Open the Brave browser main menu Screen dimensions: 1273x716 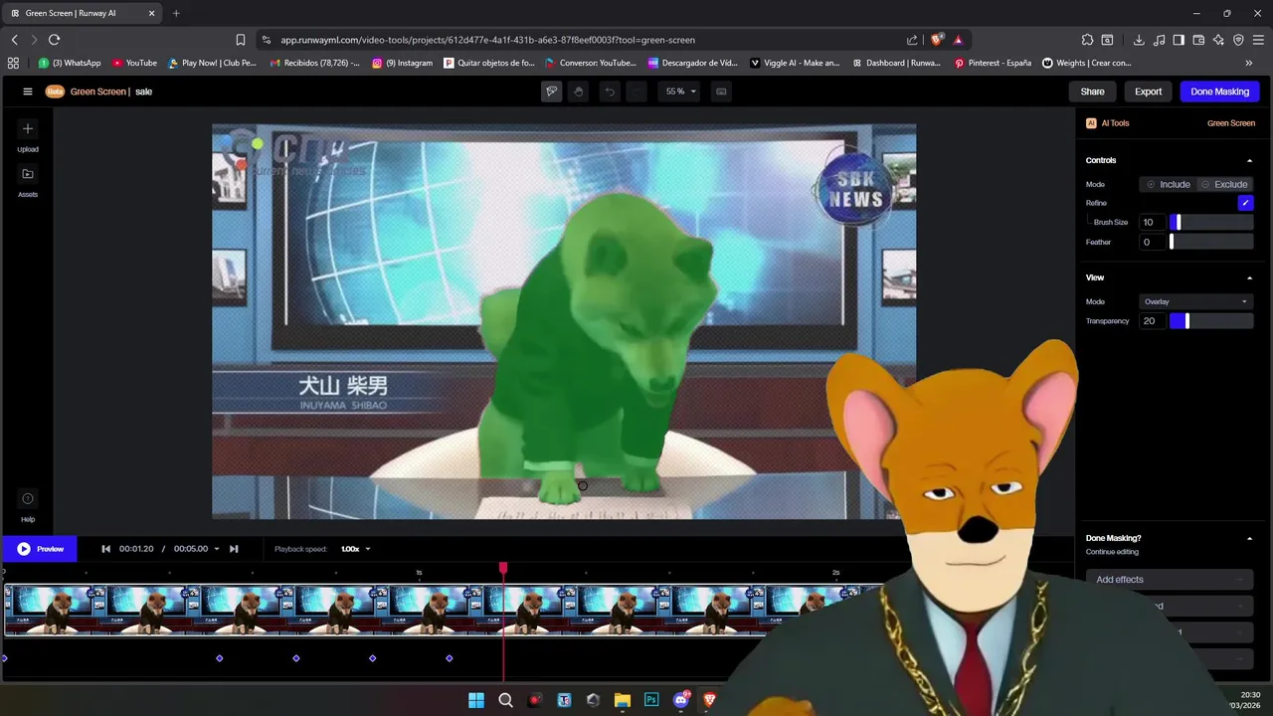tap(1259, 40)
